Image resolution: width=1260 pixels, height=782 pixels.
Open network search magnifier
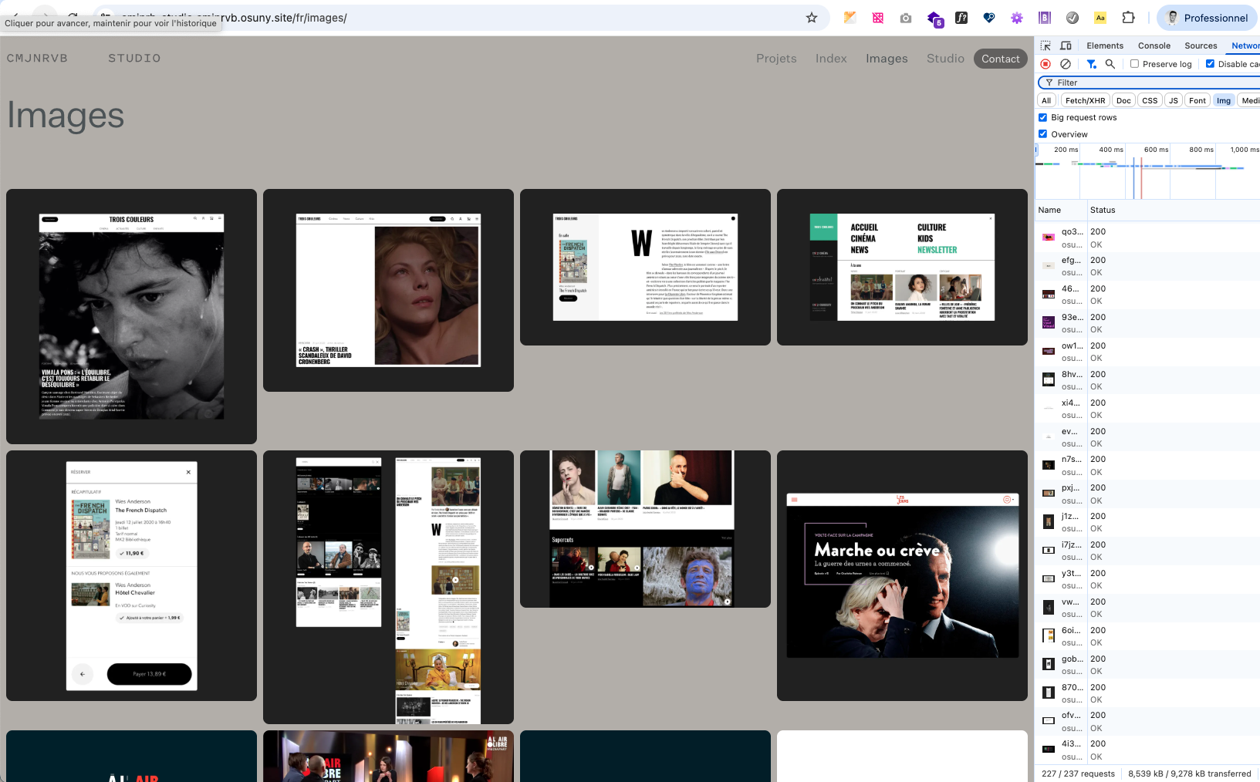1110,64
